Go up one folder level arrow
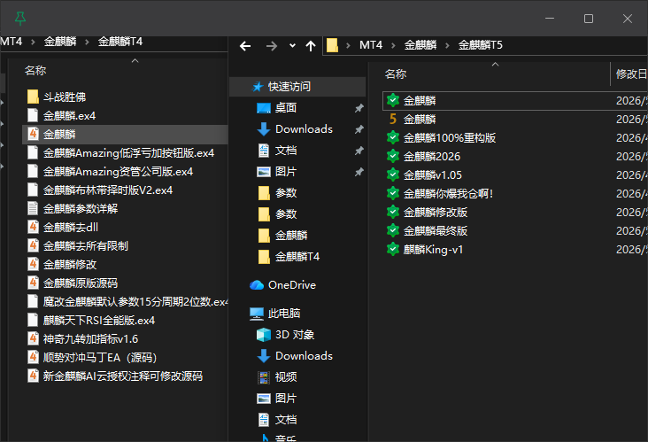Image resolution: width=648 pixels, height=442 pixels. [x=311, y=46]
